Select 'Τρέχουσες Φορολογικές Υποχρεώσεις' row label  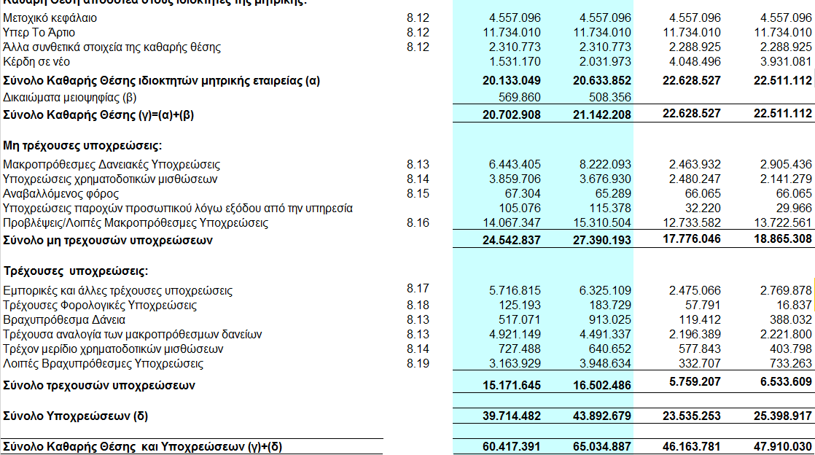tap(100, 306)
